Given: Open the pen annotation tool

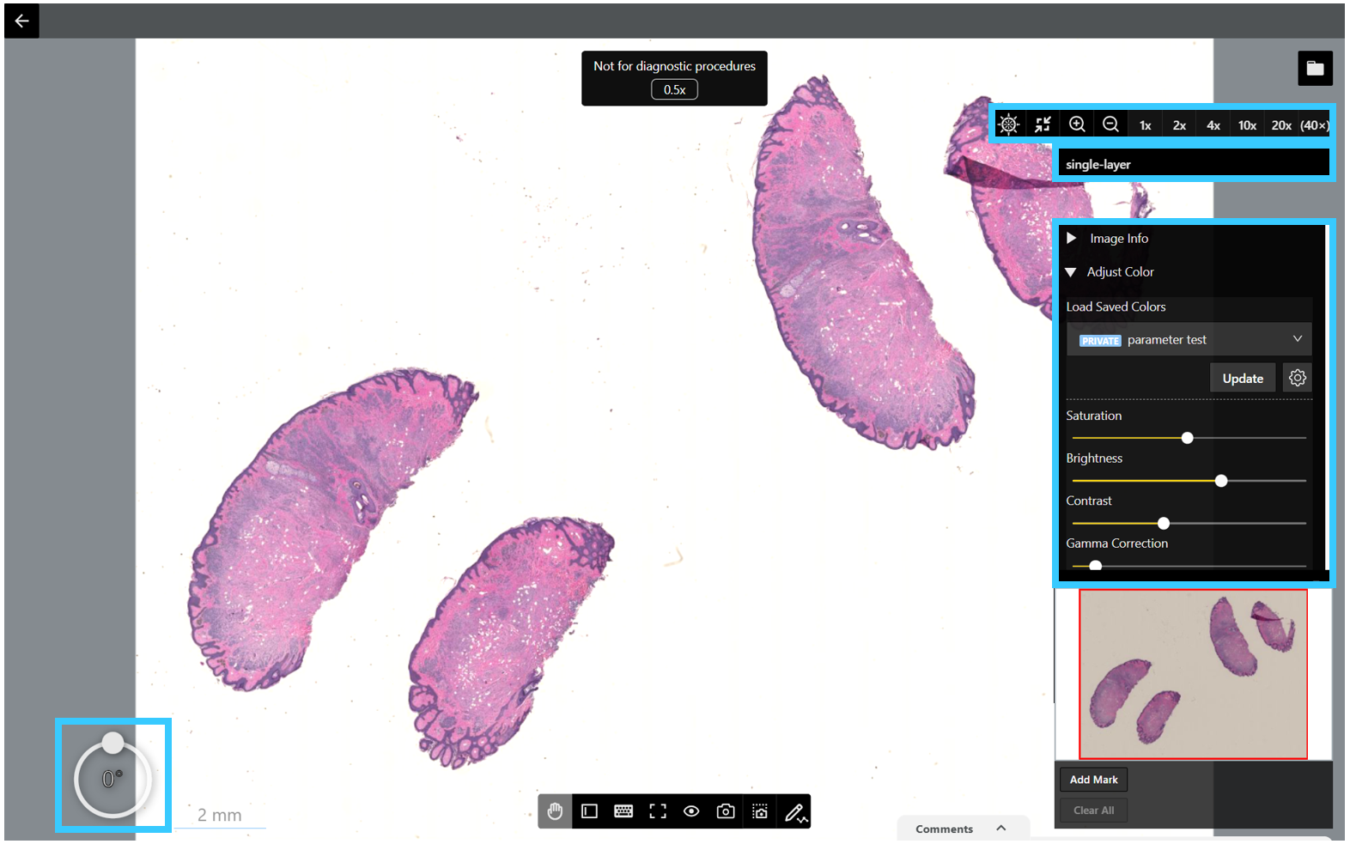Looking at the screenshot, I should [795, 811].
